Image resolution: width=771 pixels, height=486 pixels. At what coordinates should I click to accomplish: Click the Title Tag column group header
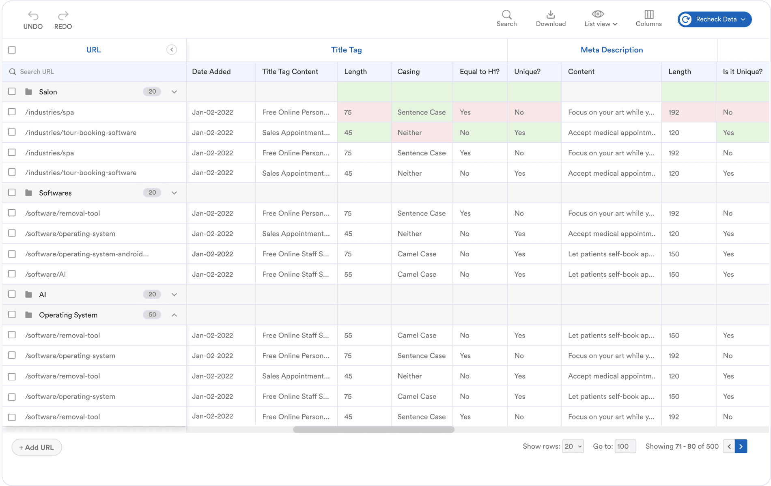pyautogui.click(x=346, y=50)
